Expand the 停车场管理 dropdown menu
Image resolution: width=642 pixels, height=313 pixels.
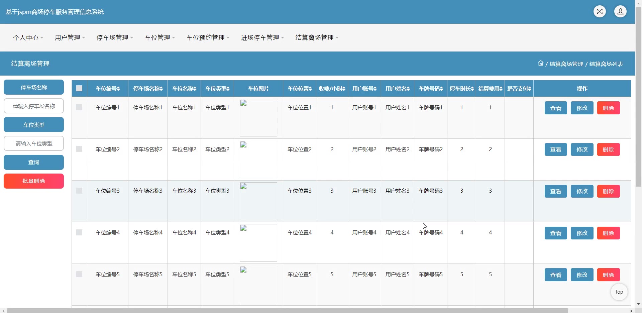pos(115,37)
